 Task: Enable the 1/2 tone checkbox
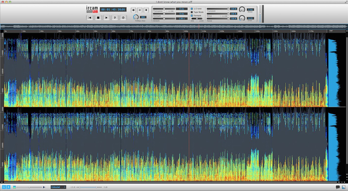[x=192, y=9]
